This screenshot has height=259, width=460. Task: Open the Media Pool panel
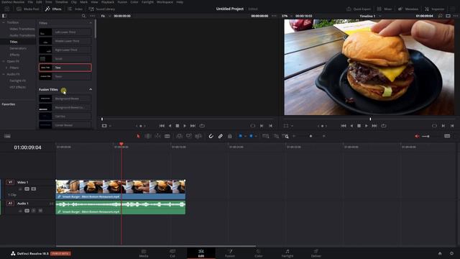point(28,9)
